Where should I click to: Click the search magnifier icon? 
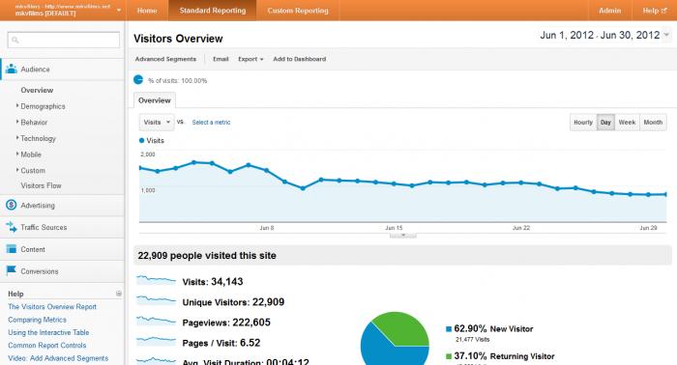(15, 41)
